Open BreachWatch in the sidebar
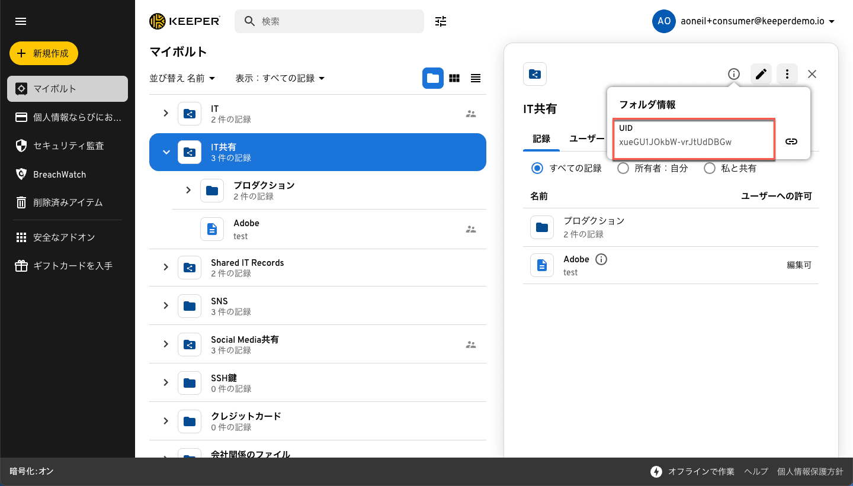This screenshot has height=486, width=853. tap(59, 174)
